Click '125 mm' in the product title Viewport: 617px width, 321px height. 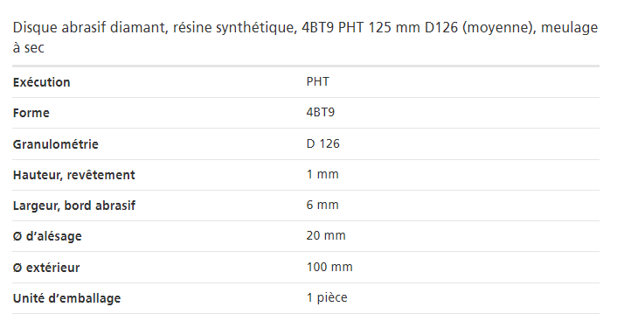coord(394,28)
